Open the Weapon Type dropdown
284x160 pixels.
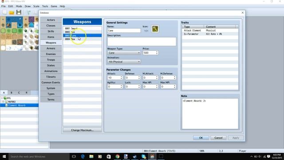(x=124, y=53)
